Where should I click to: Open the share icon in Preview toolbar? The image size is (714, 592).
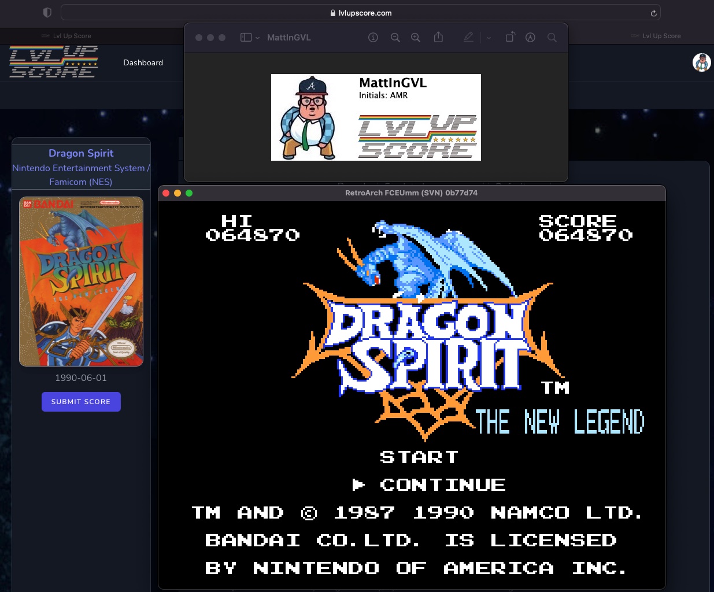438,38
